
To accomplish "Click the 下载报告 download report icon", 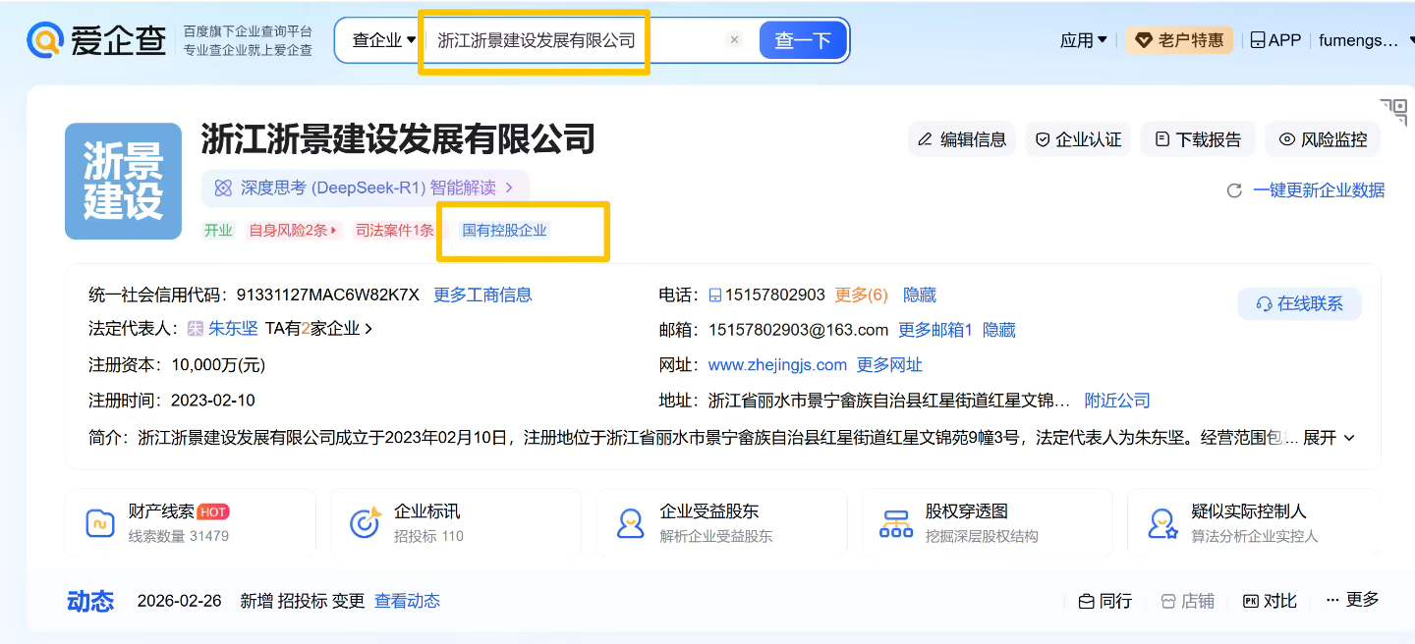I will point(1162,138).
